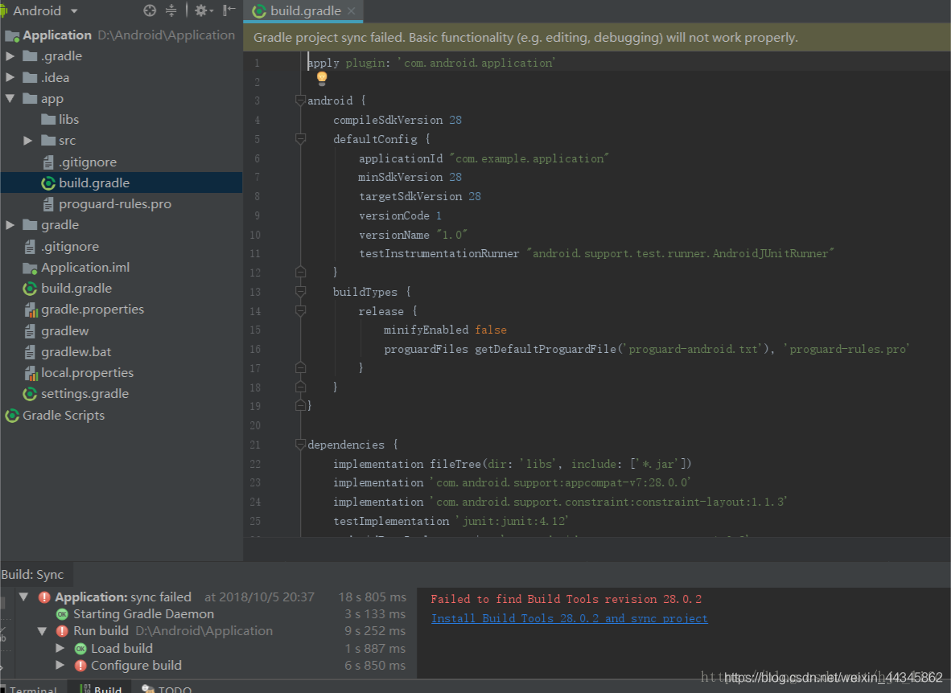Click the scroll-from-source target icon
Screen dimensions: 951x693
point(149,10)
